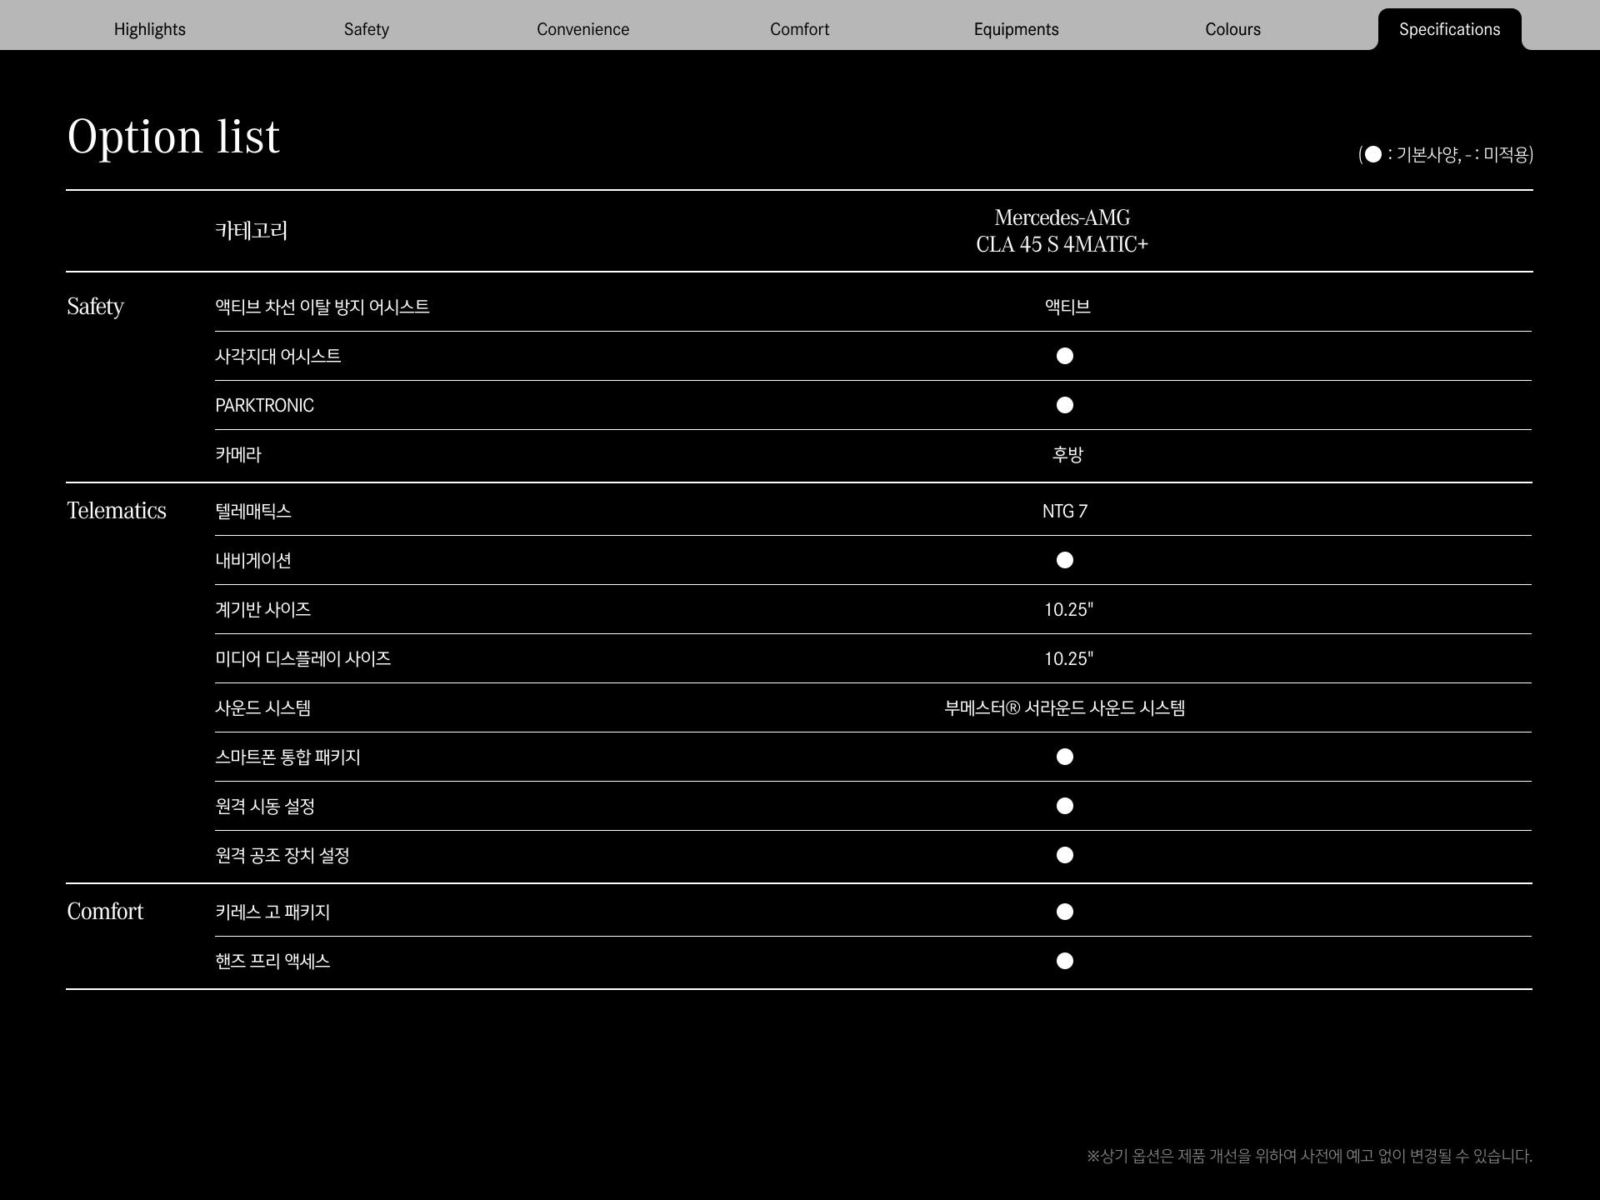This screenshot has width=1600, height=1200.
Task: Click the NTG 7 value
Action: coord(1065,511)
